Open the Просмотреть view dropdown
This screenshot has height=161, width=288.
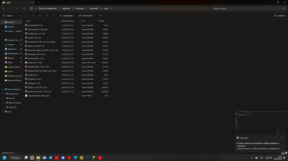[x=87, y=16]
